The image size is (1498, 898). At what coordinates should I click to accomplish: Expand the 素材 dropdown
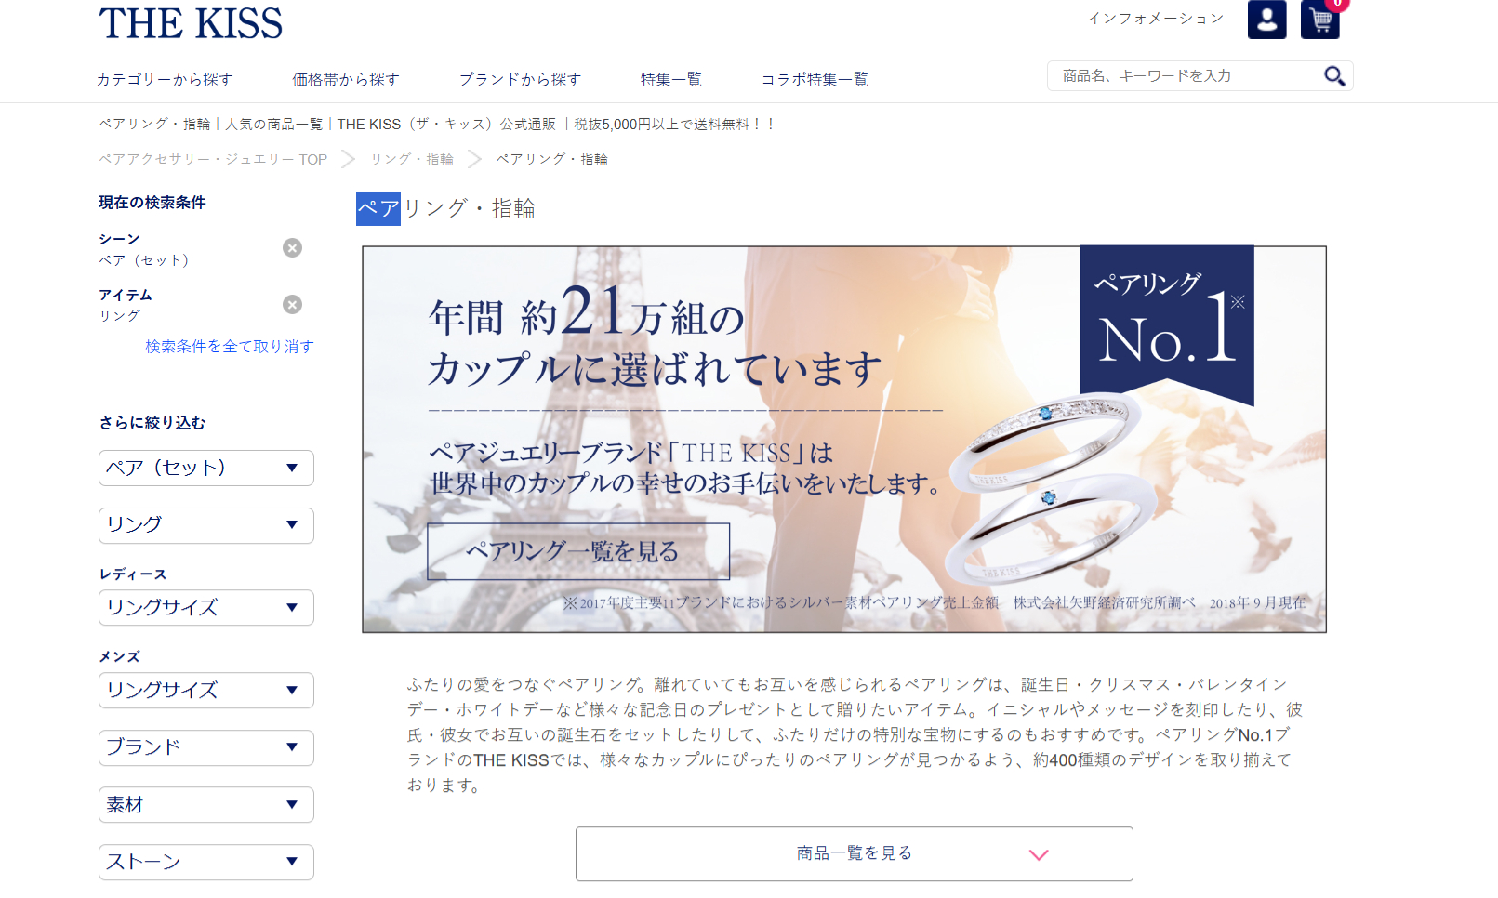point(206,805)
